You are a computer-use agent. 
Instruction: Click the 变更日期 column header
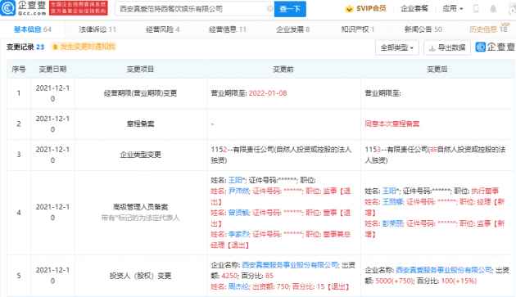(x=52, y=69)
